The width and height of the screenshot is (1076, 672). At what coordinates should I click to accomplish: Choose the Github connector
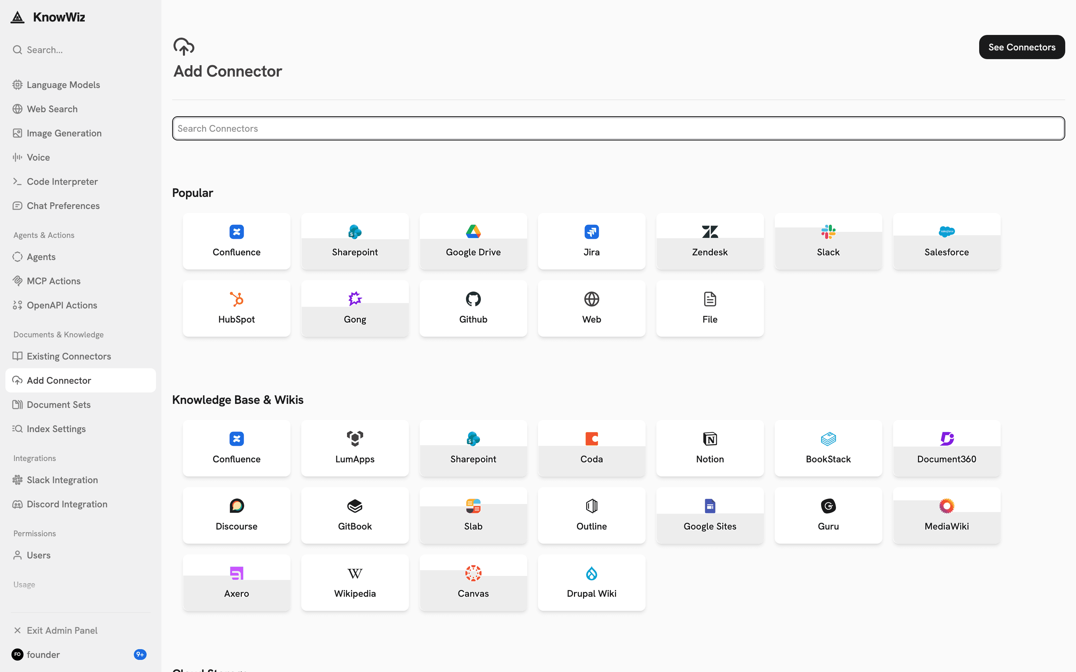tap(473, 308)
